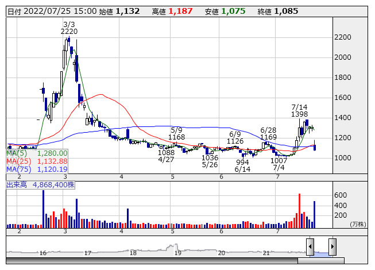Click the 3/3 peak 2220 candlestick label
This screenshot has height=270, width=375.
69,29
